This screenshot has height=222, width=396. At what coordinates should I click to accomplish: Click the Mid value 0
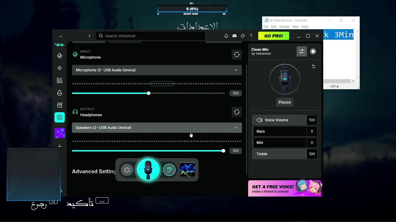point(312,142)
